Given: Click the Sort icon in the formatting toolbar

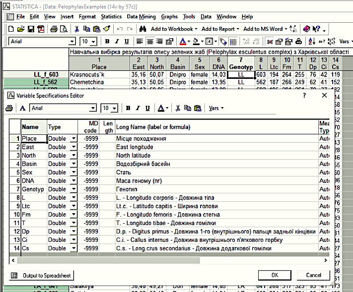Looking at the screenshot, I should [312, 42].
